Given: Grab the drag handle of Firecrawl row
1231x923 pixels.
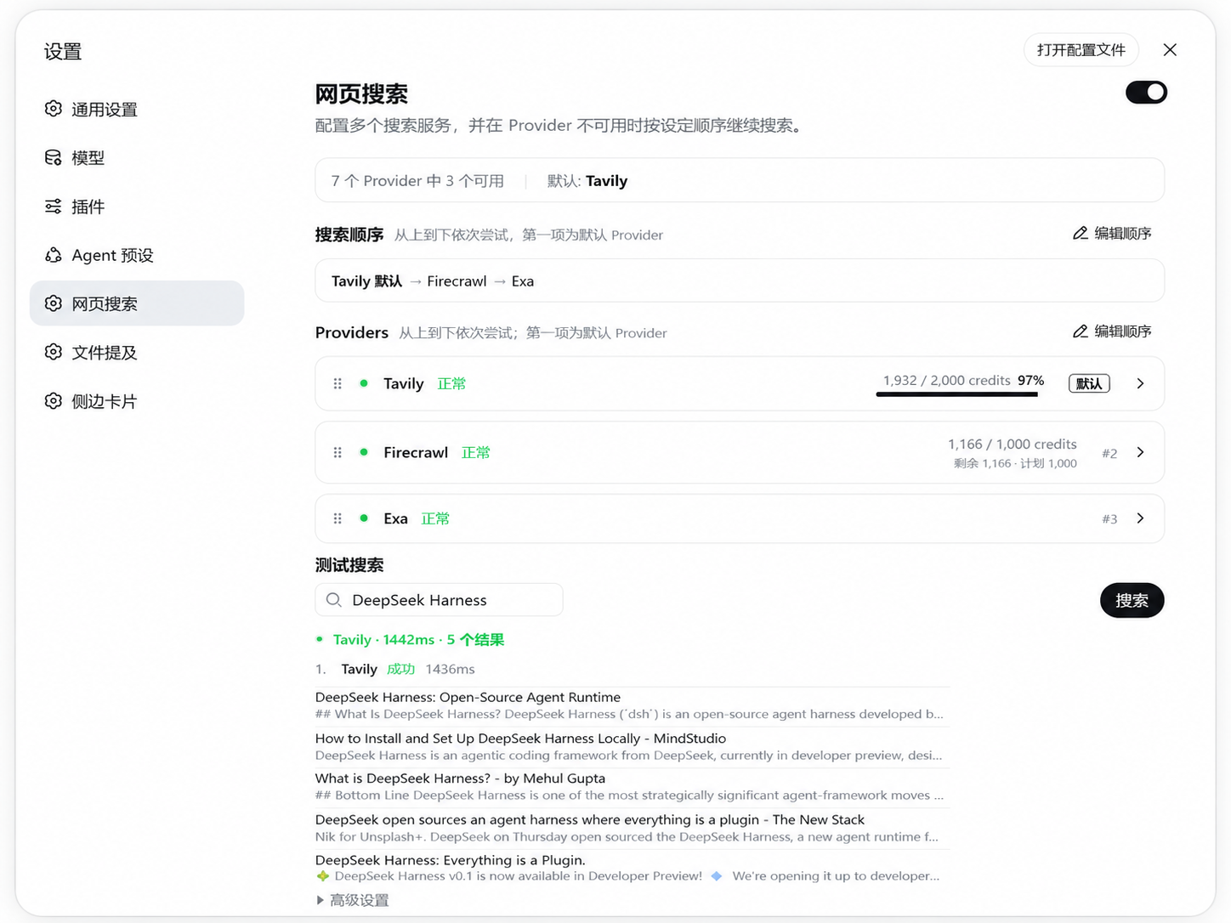Looking at the screenshot, I should click(x=338, y=452).
